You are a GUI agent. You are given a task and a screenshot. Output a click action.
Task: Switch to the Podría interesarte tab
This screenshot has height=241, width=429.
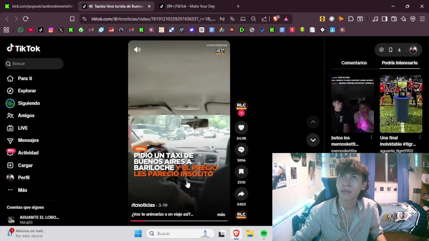click(x=400, y=63)
